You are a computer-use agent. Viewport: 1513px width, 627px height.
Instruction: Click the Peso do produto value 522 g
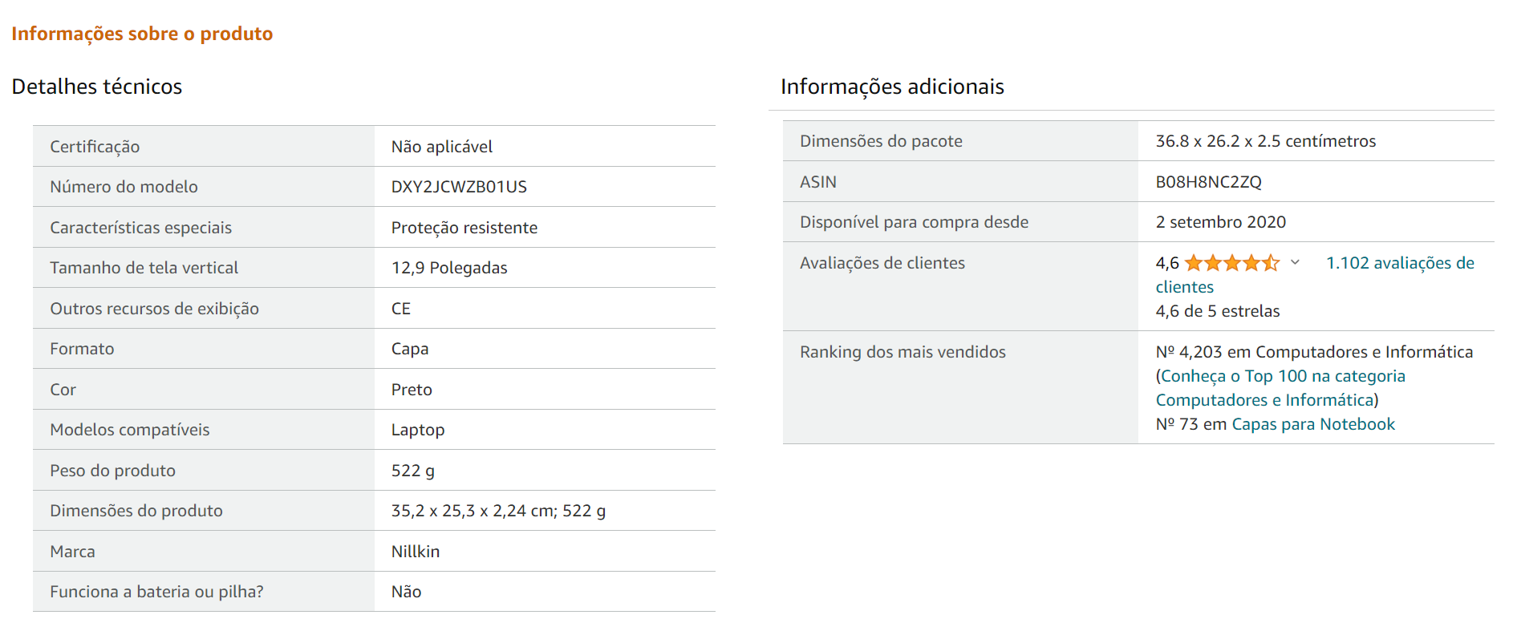coord(413,471)
